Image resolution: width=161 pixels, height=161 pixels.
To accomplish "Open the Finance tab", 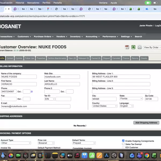I will pyautogui.click(x=126, y=58).
